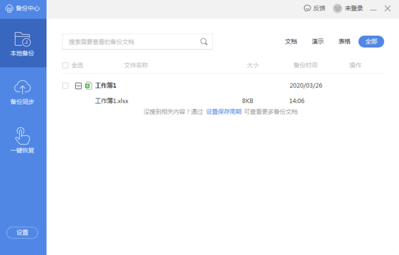Click the search magnifier icon

coord(204,42)
